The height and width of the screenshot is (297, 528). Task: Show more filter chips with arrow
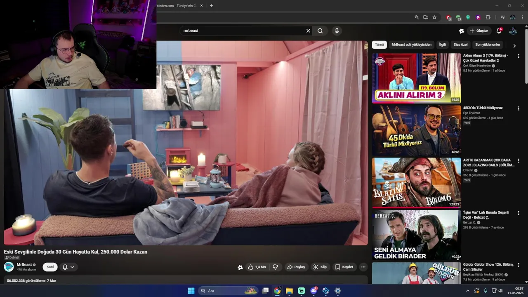click(x=514, y=46)
